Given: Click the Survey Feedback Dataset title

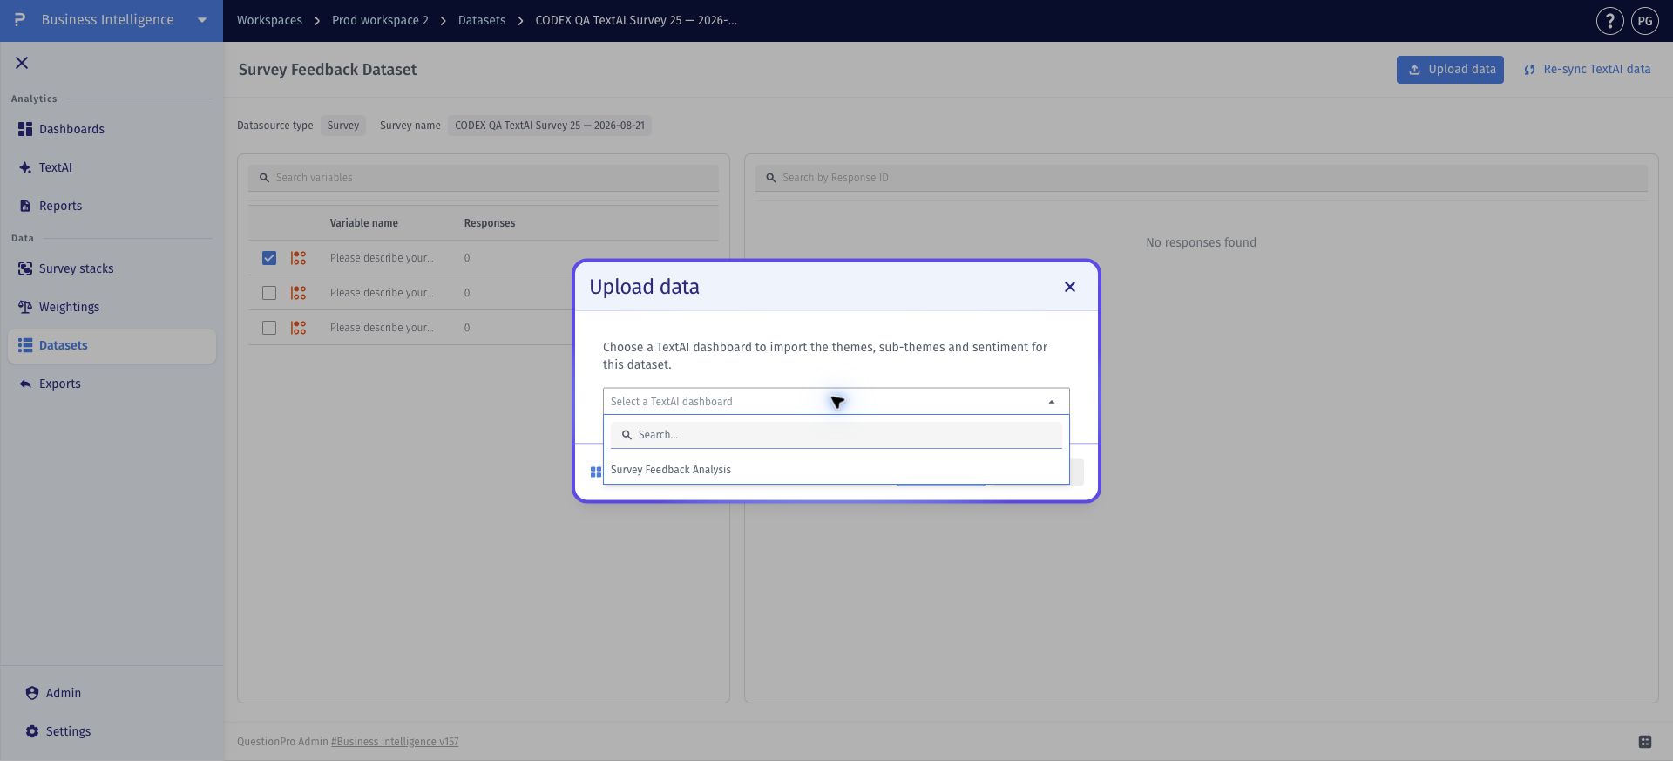Looking at the screenshot, I should [328, 70].
